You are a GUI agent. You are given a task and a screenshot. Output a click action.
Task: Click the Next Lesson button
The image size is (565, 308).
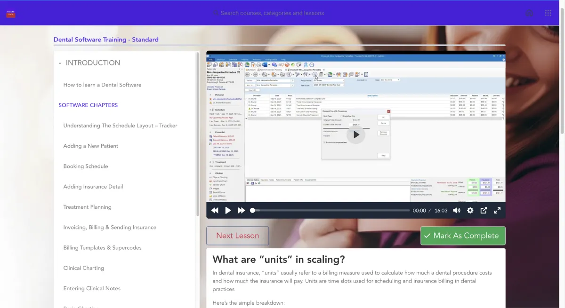[x=237, y=236]
